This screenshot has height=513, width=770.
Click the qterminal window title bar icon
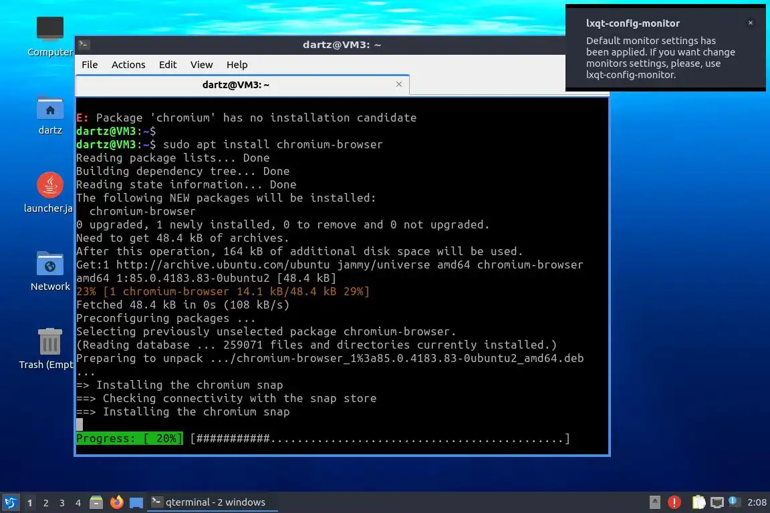tap(84, 45)
